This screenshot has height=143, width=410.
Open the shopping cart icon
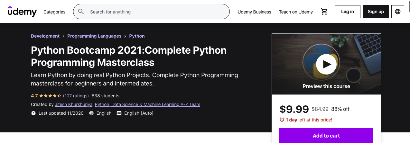(324, 12)
